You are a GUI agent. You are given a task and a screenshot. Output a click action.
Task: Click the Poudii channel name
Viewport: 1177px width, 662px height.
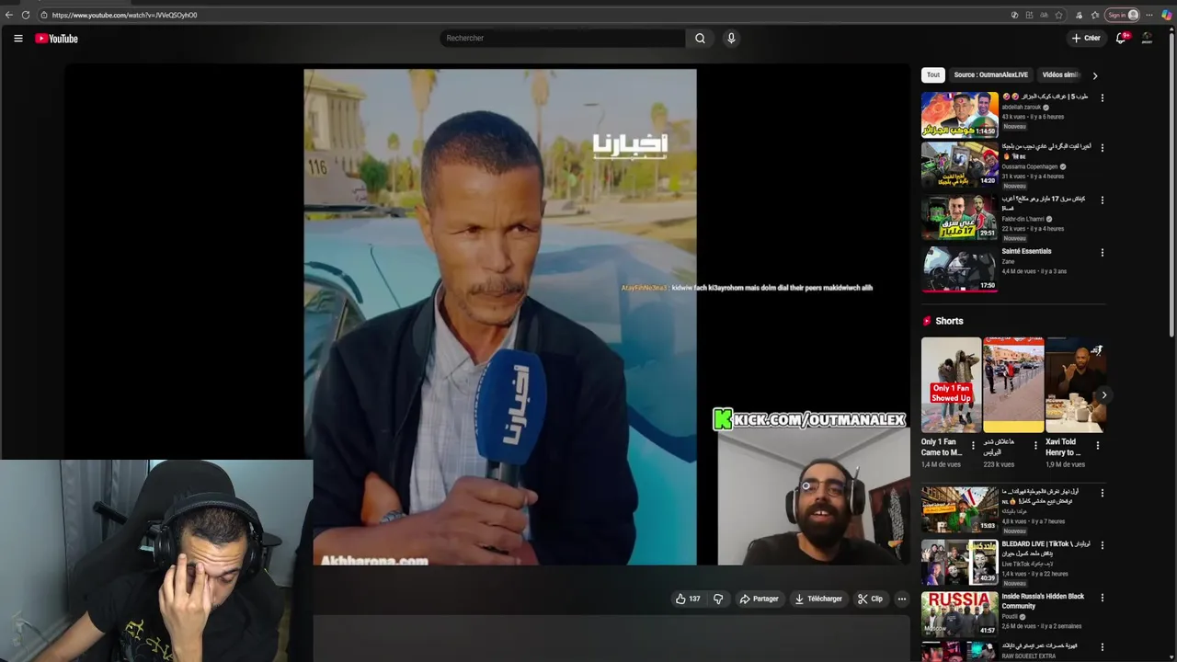pyautogui.click(x=1010, y=617)
